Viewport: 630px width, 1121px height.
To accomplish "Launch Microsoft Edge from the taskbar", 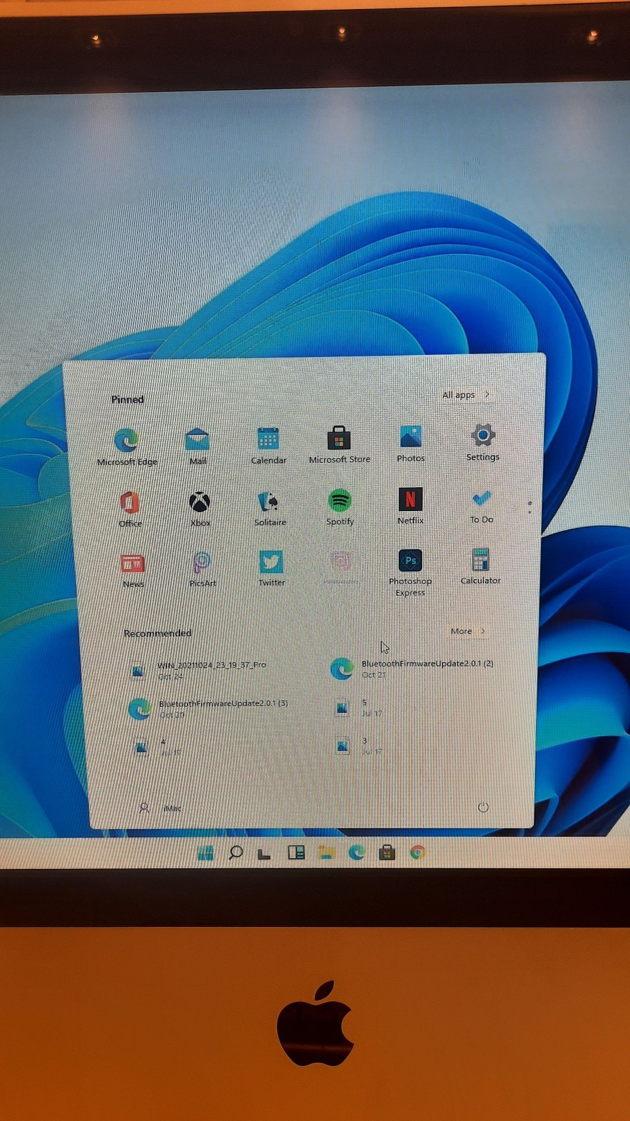I will pyautogui.click(x=357, y=853).
